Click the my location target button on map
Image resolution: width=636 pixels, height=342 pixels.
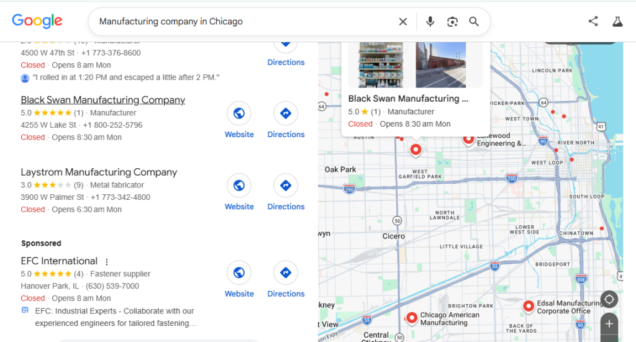(609, 299)
